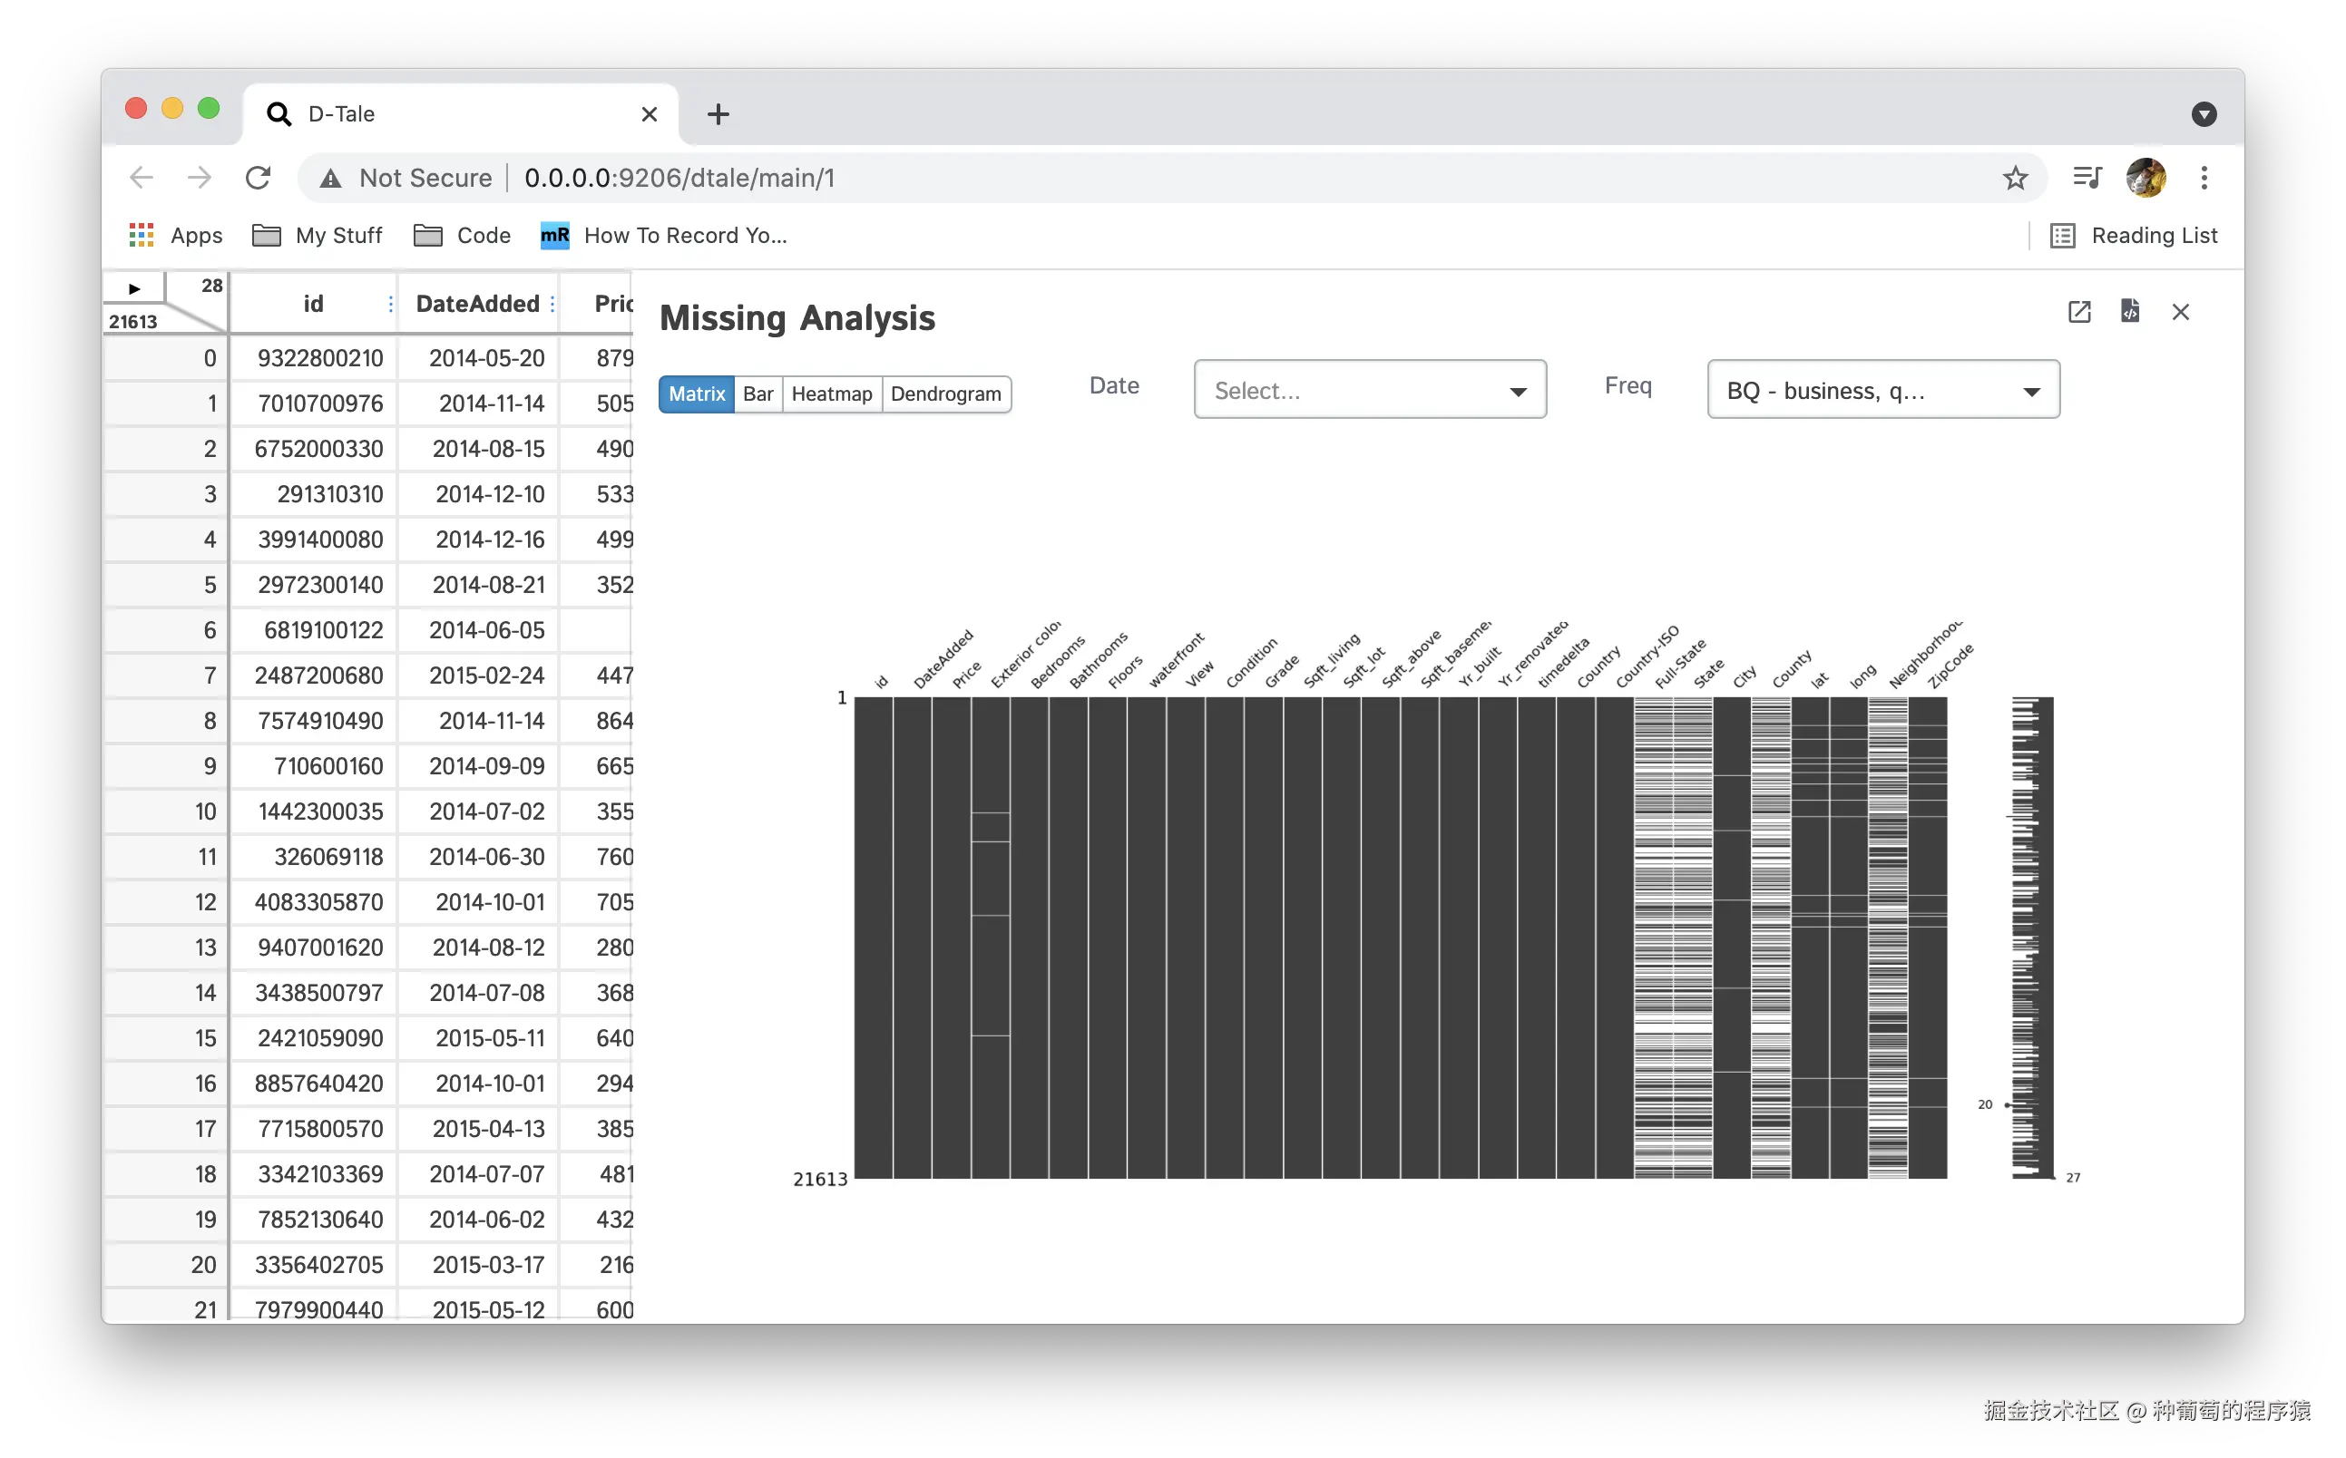Click the address bar URL
The height and width of the screenshot is (1458, 2346).
[x=679, y=179]
